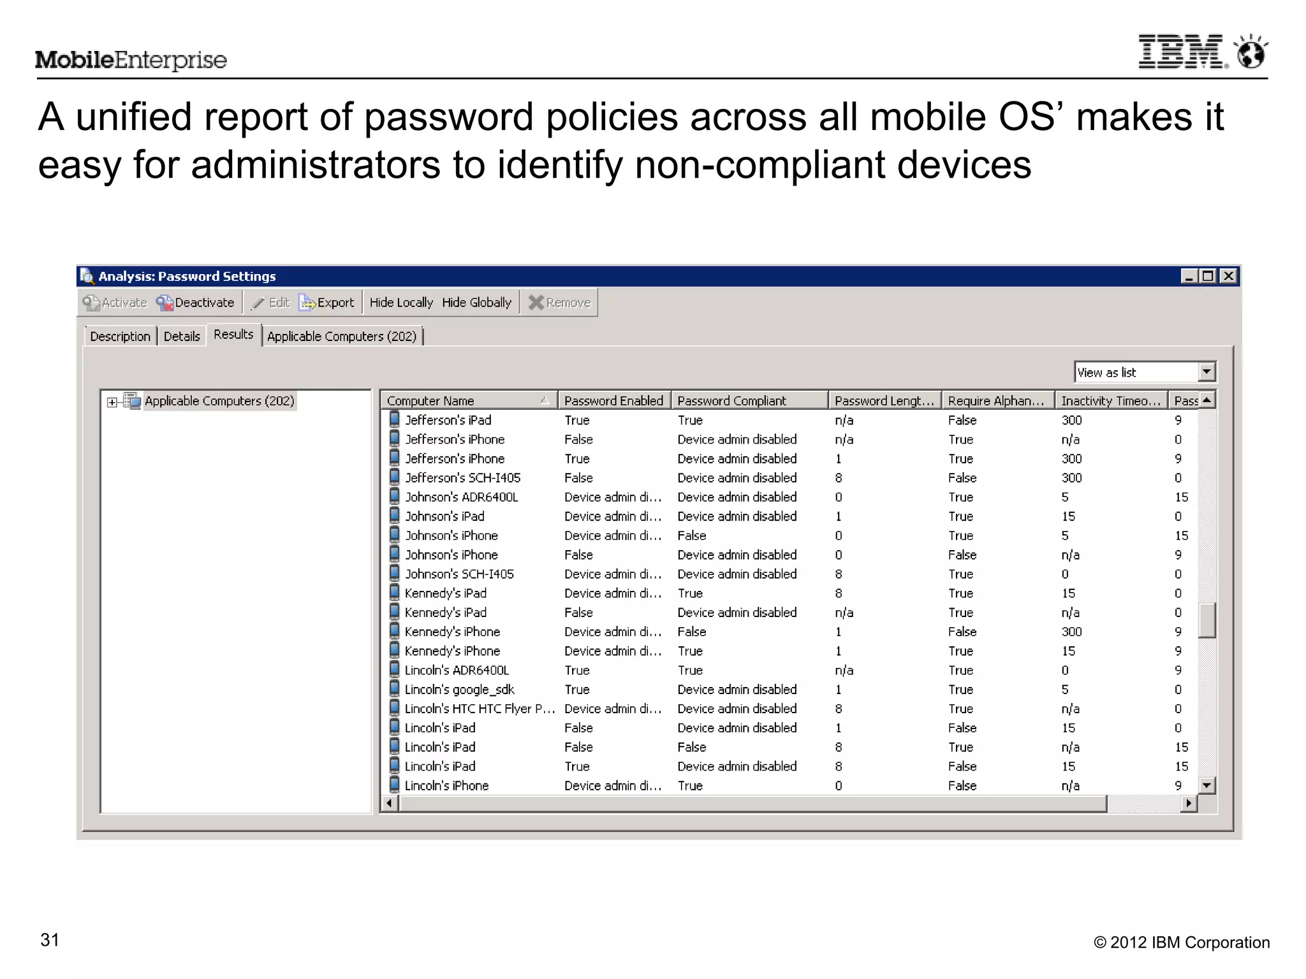
Task: Click the Lincoln's HTC Flyer device icon
Action: tap(395, 708)
